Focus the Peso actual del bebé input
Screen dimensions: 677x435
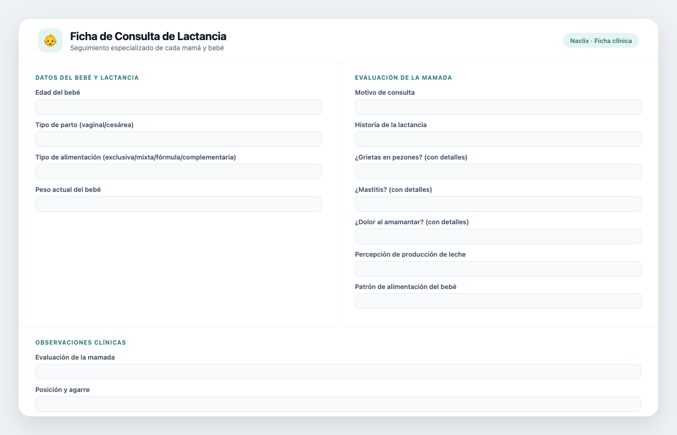coord(178,204)
